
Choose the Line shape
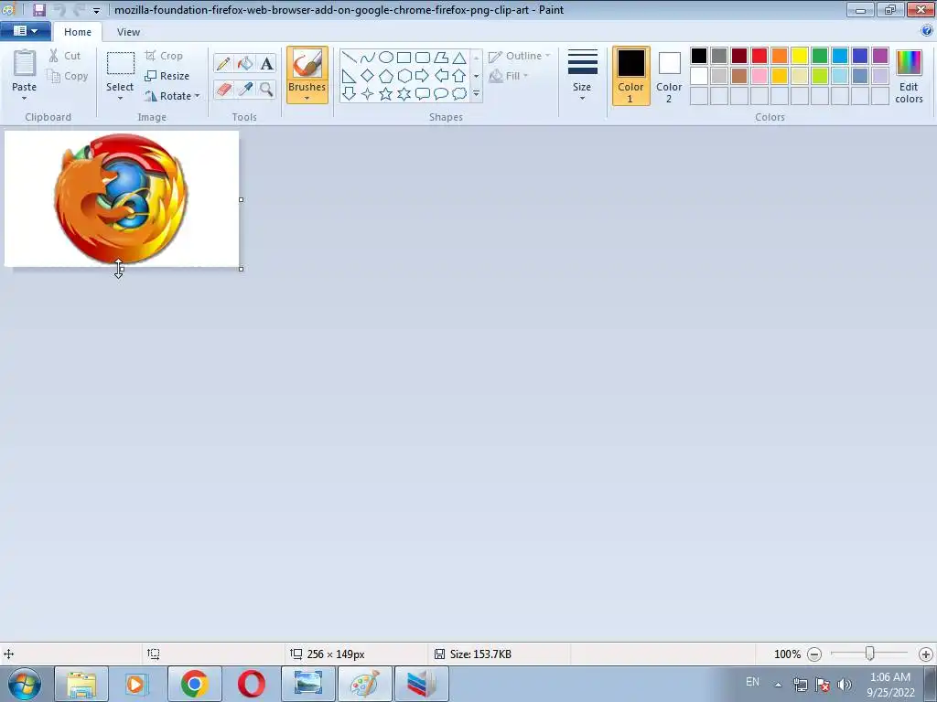coord(349,58)
